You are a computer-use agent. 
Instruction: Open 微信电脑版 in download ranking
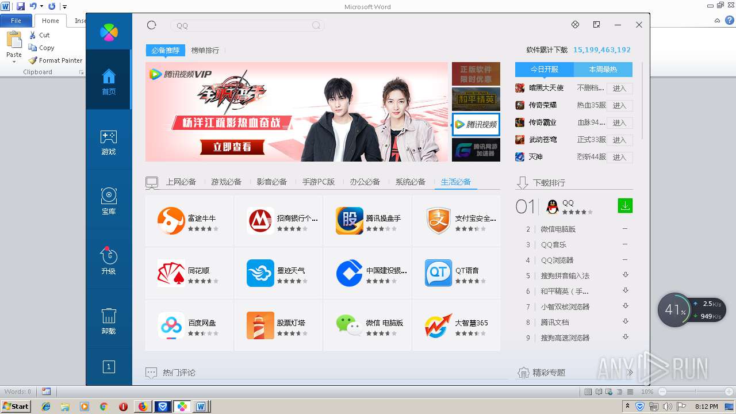point(558,229)
